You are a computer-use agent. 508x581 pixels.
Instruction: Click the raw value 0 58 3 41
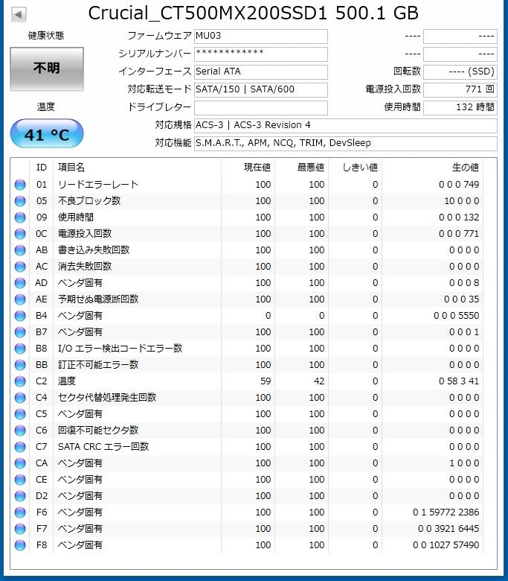pos(459,381)
